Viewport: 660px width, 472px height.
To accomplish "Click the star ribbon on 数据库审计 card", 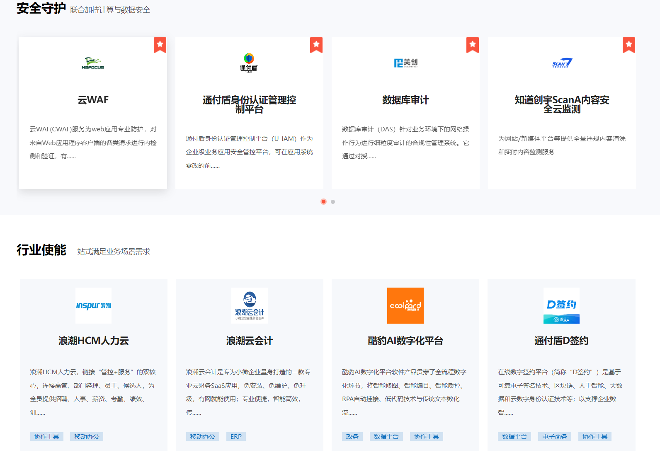I will [x=473, y=45].
